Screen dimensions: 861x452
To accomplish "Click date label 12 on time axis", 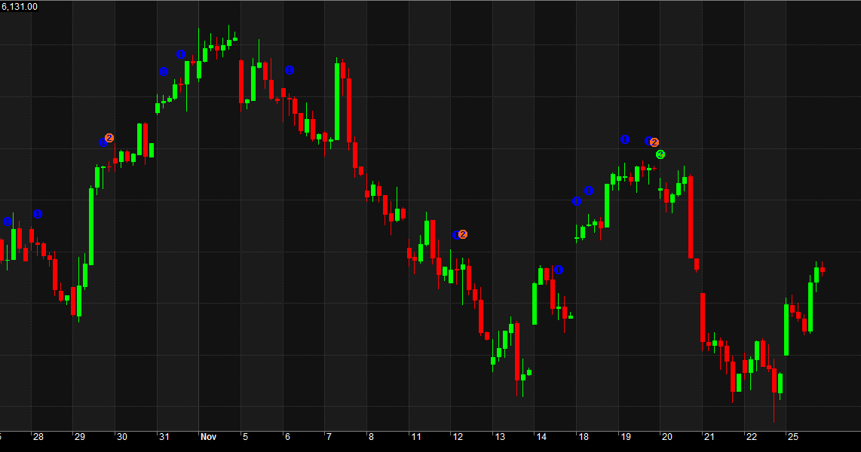I will click(x=458, y=437).
